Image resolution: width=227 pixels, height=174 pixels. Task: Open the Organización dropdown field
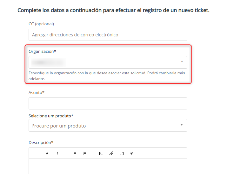click(x=105, y=62)
